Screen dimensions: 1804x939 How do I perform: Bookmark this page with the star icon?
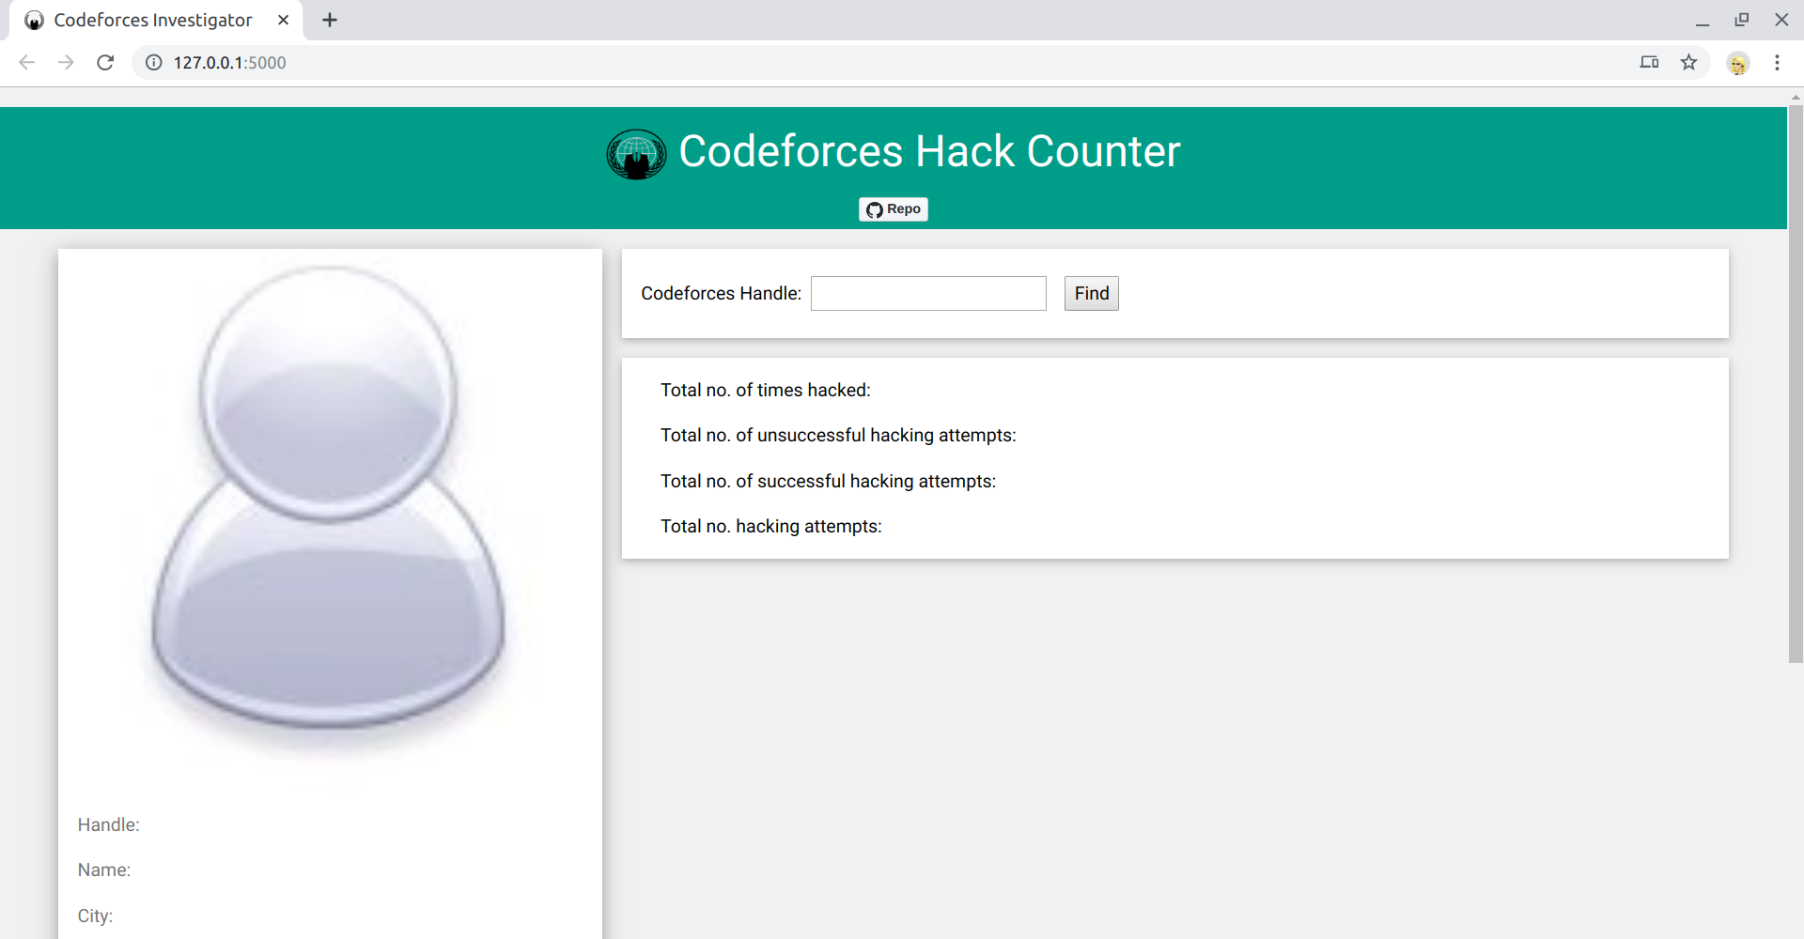pyautogui.click(x=1688, y=62)
